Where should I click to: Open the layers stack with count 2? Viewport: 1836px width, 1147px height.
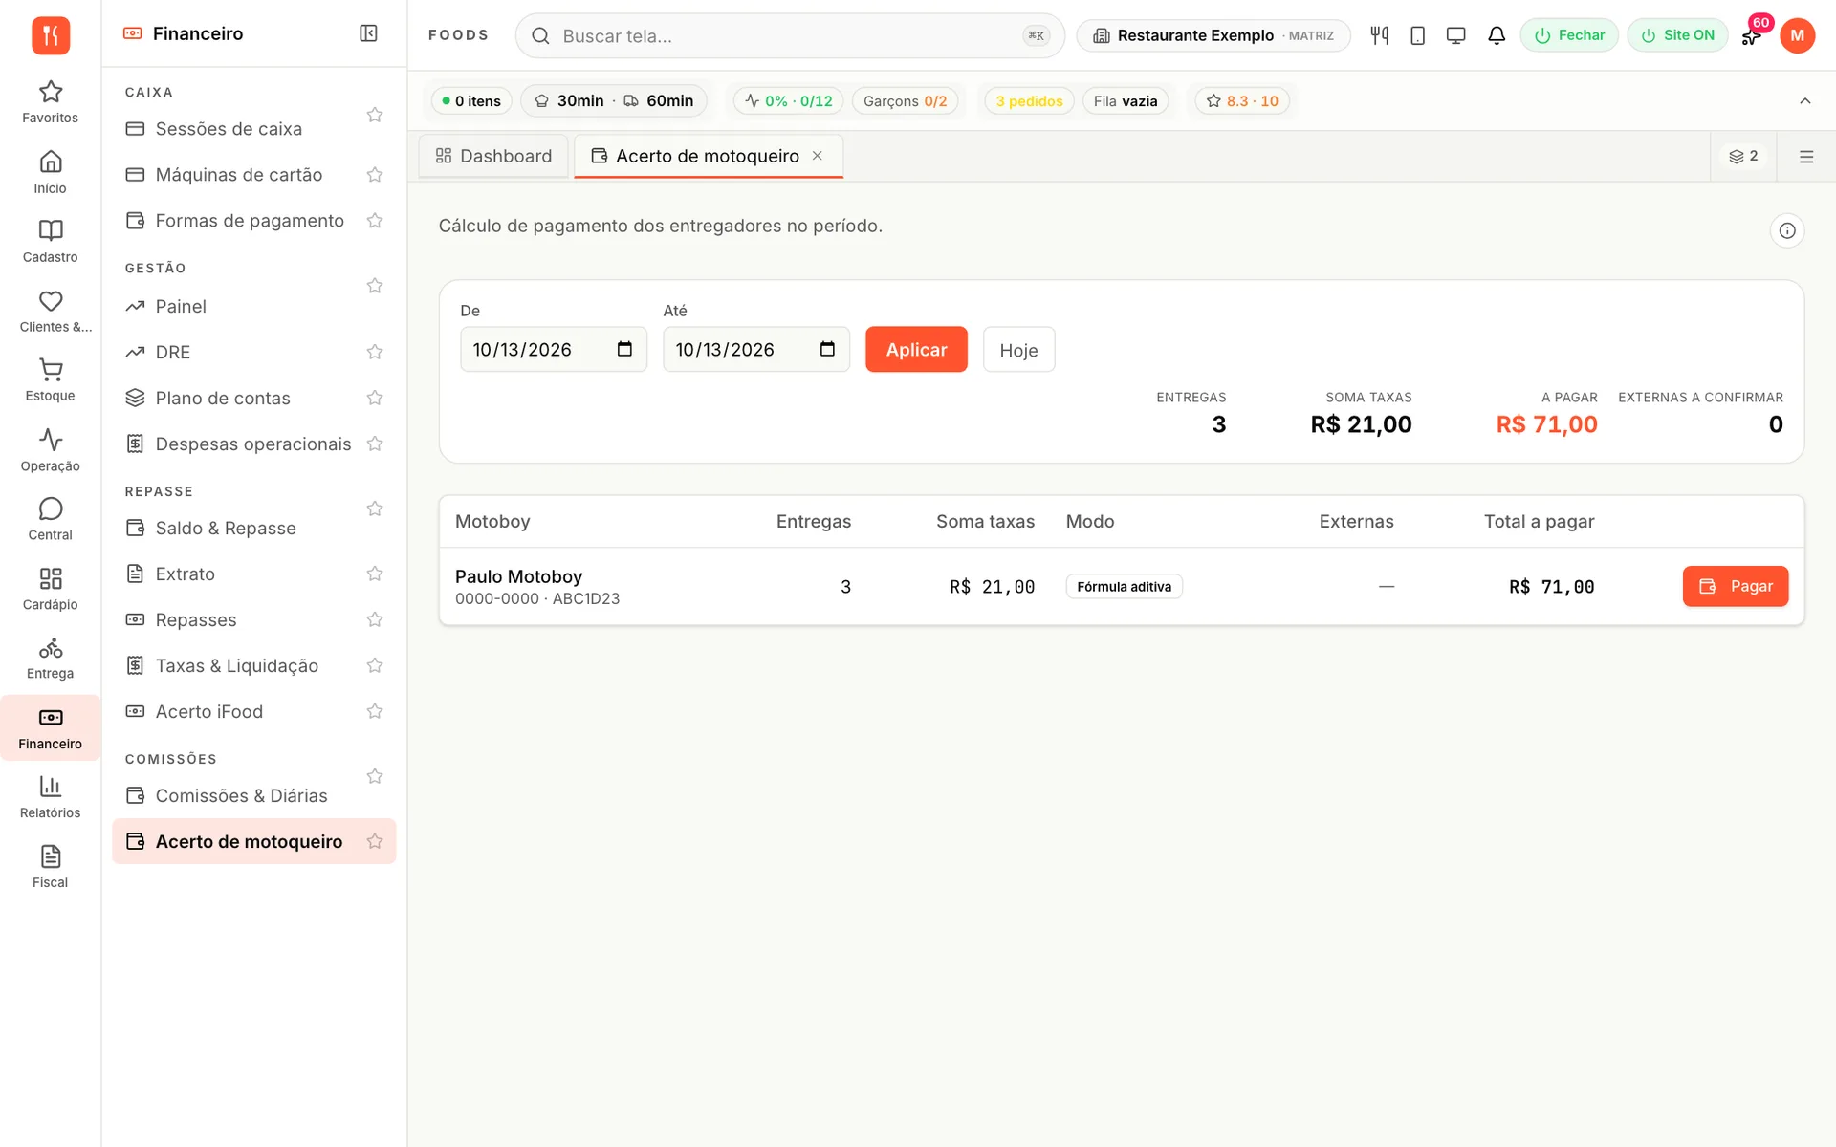click(x=1743, y=156)
